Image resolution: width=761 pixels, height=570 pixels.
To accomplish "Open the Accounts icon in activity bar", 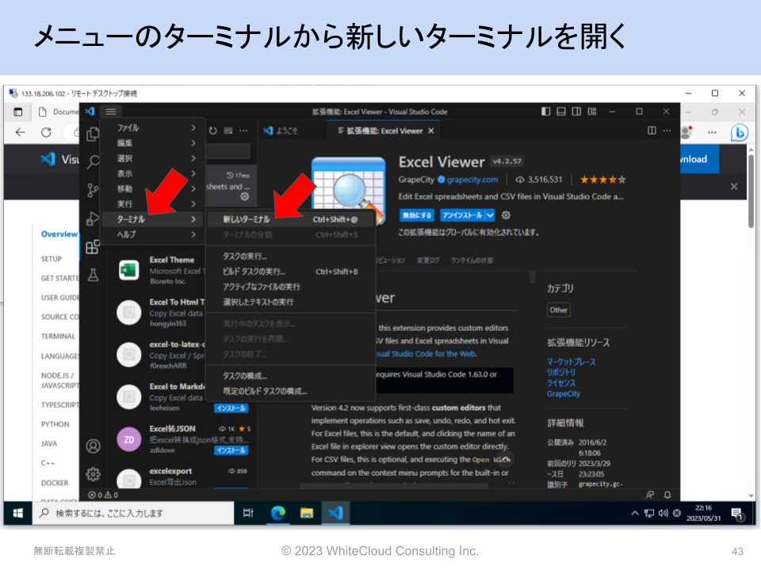I will coord(94,446).
